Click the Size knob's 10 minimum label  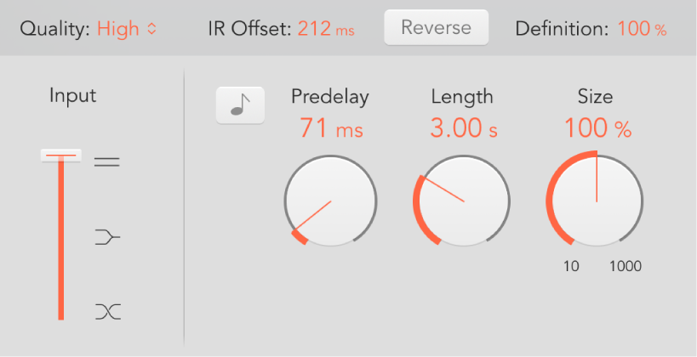pyautogui.click(x=571, y=266)
